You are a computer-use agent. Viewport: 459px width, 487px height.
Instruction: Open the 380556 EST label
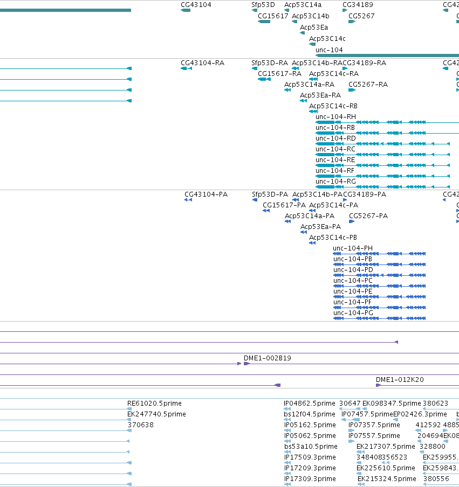pyautogui.click(x=436, y=478)
